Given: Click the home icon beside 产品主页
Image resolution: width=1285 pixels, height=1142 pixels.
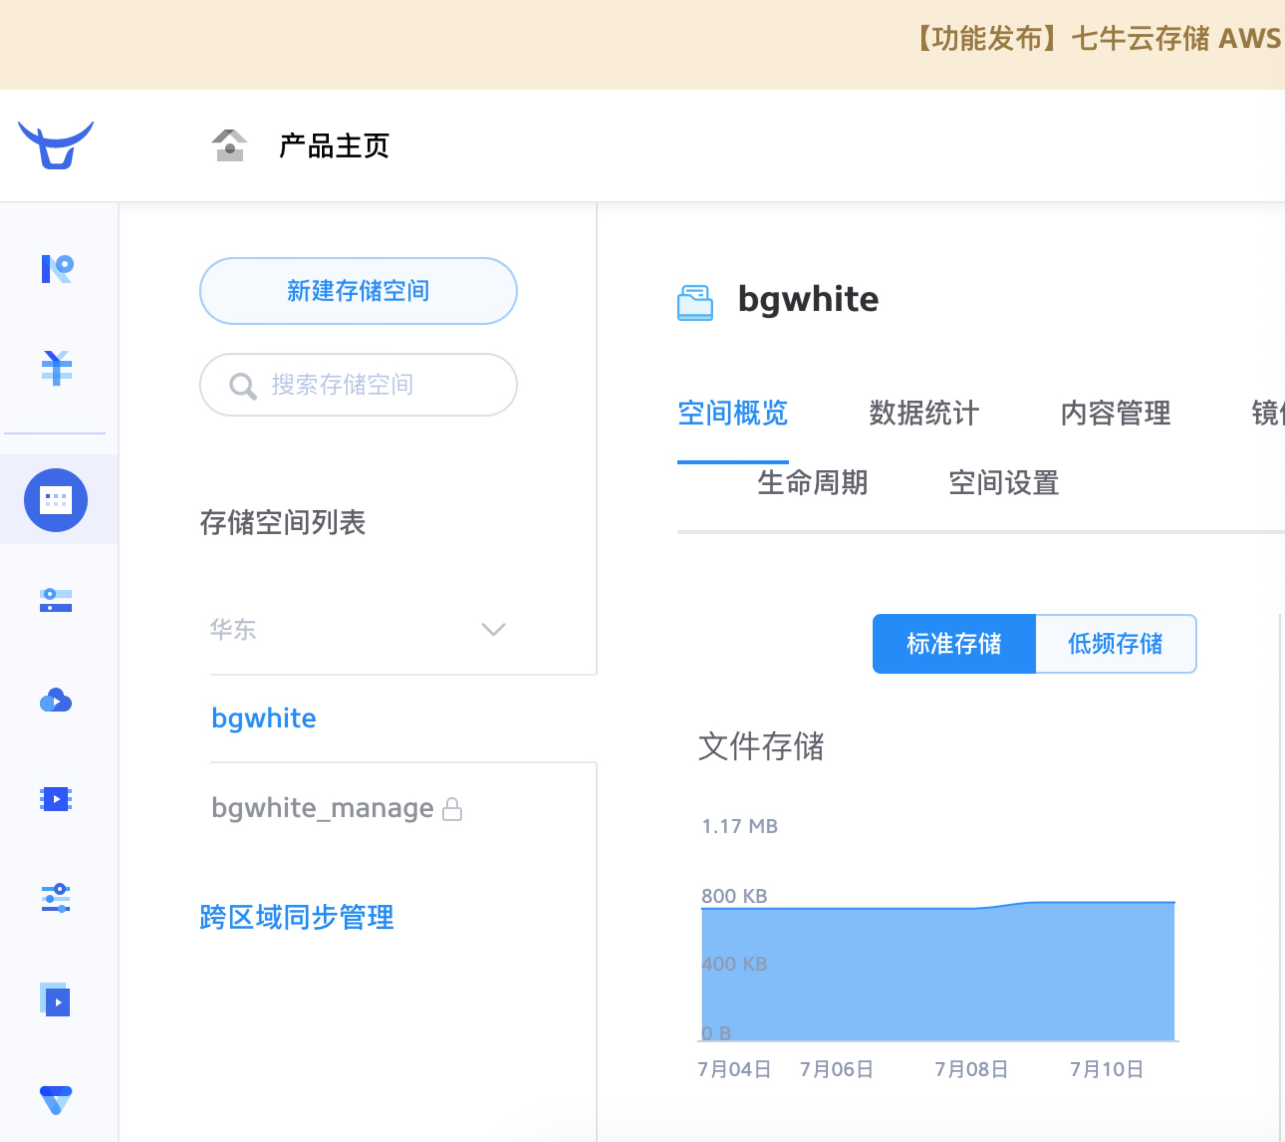Looking at the screenshot, I should (x=230, y=146).
